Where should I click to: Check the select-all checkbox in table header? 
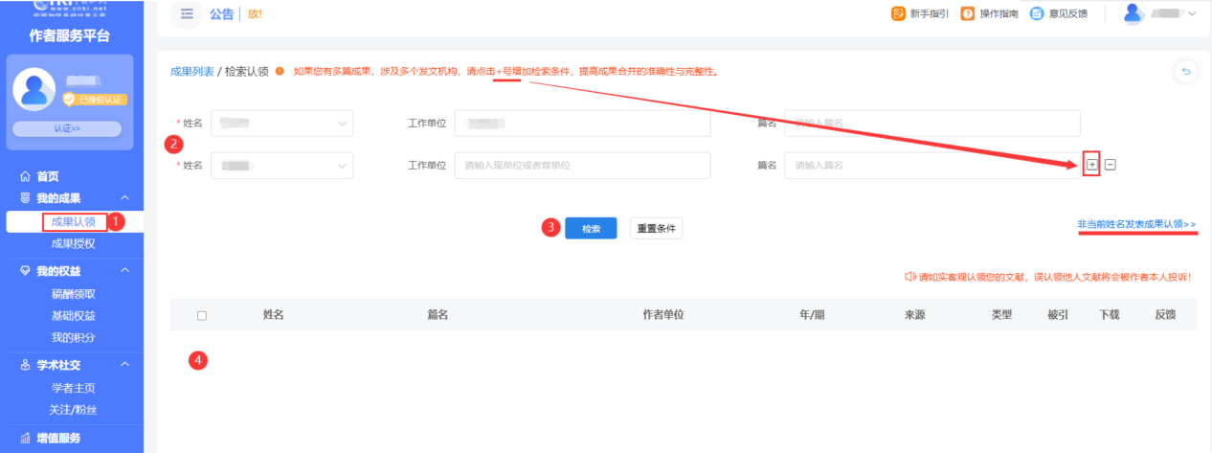(x=201, y=314)
